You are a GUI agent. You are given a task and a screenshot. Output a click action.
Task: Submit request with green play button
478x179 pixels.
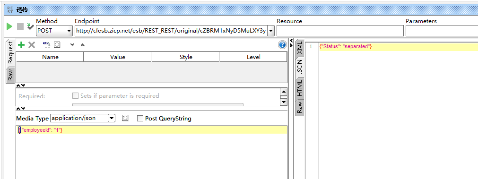point(9,26)
